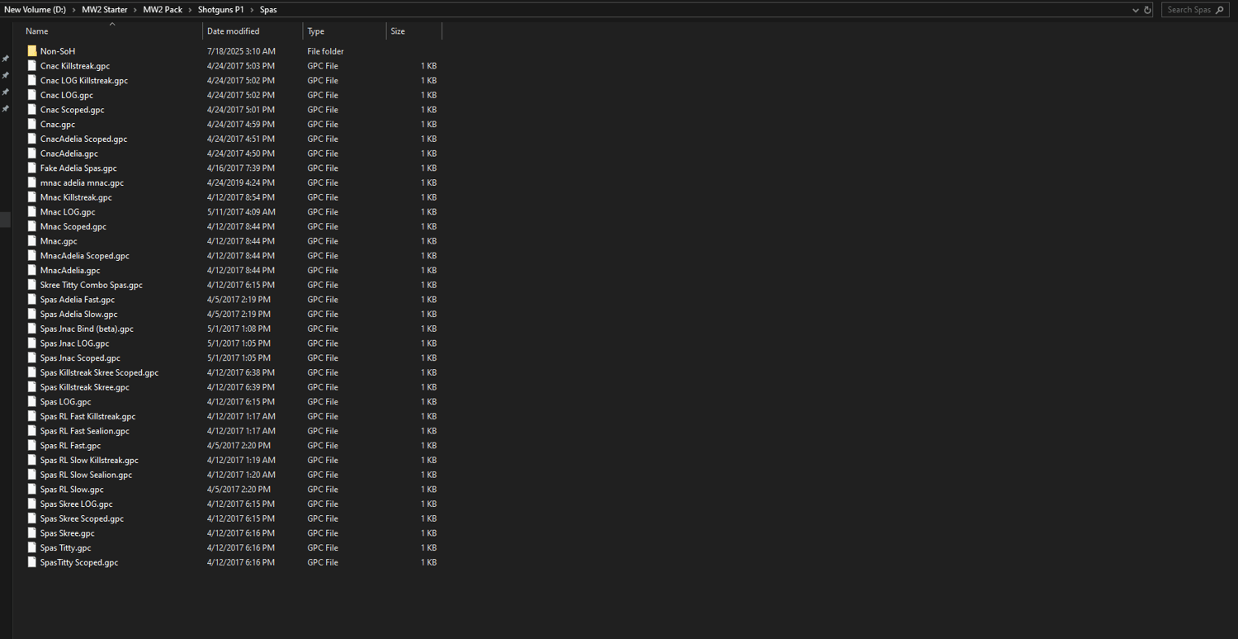Click the file icon next to Mnac.gpc
The image size is (1238, 639).
[32, 241]
